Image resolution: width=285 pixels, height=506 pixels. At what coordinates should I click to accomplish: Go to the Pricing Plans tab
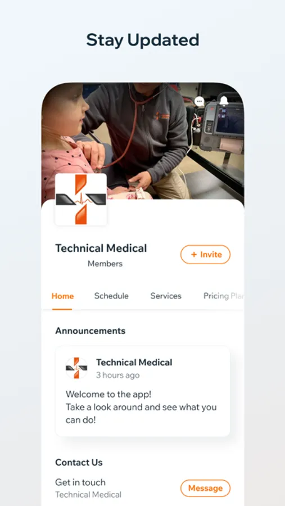[x=223, y=296]
